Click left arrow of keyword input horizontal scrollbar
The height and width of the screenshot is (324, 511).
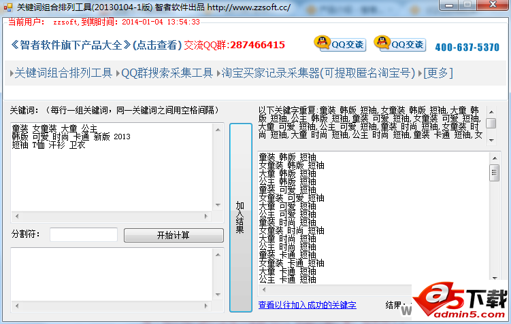tap(17, 216)
